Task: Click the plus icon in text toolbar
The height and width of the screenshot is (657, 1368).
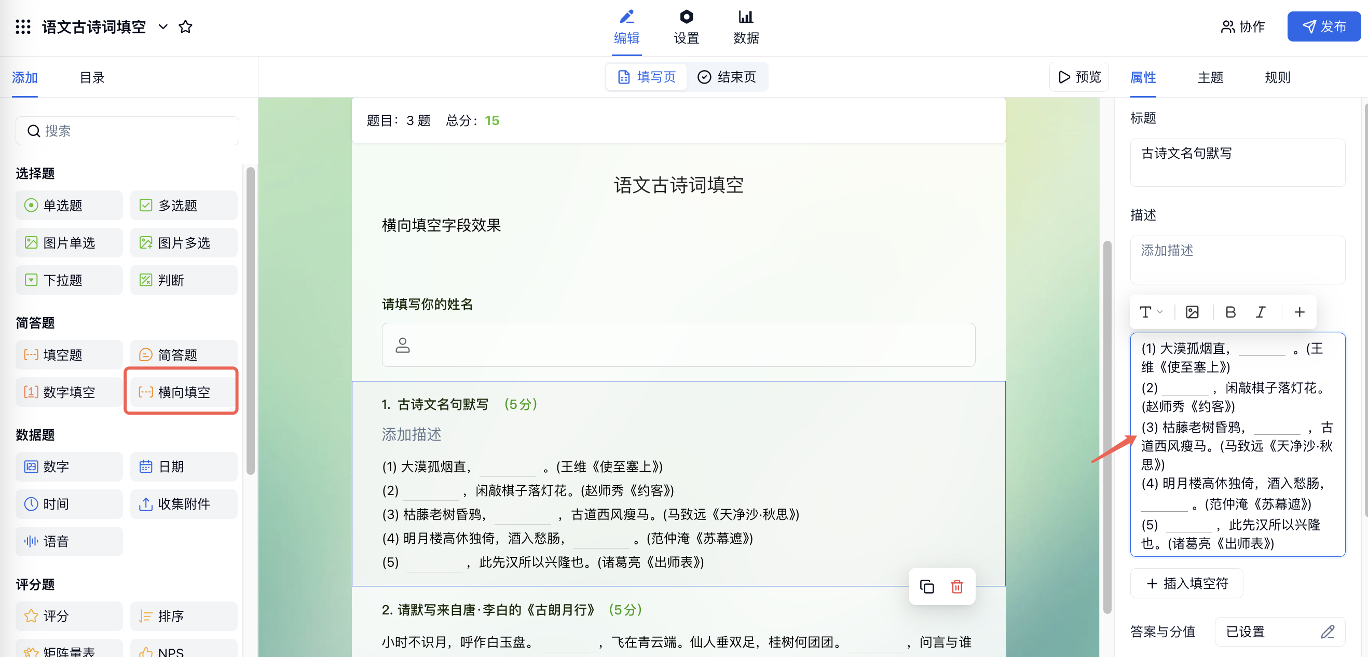Action: 1299,312
